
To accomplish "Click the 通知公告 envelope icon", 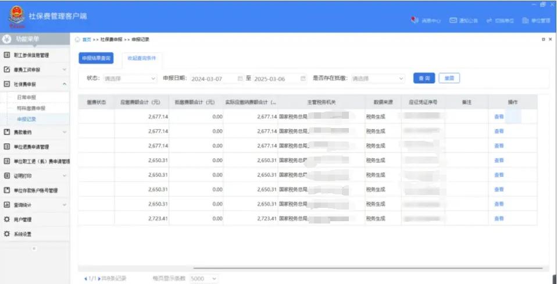I will (452, 20).
